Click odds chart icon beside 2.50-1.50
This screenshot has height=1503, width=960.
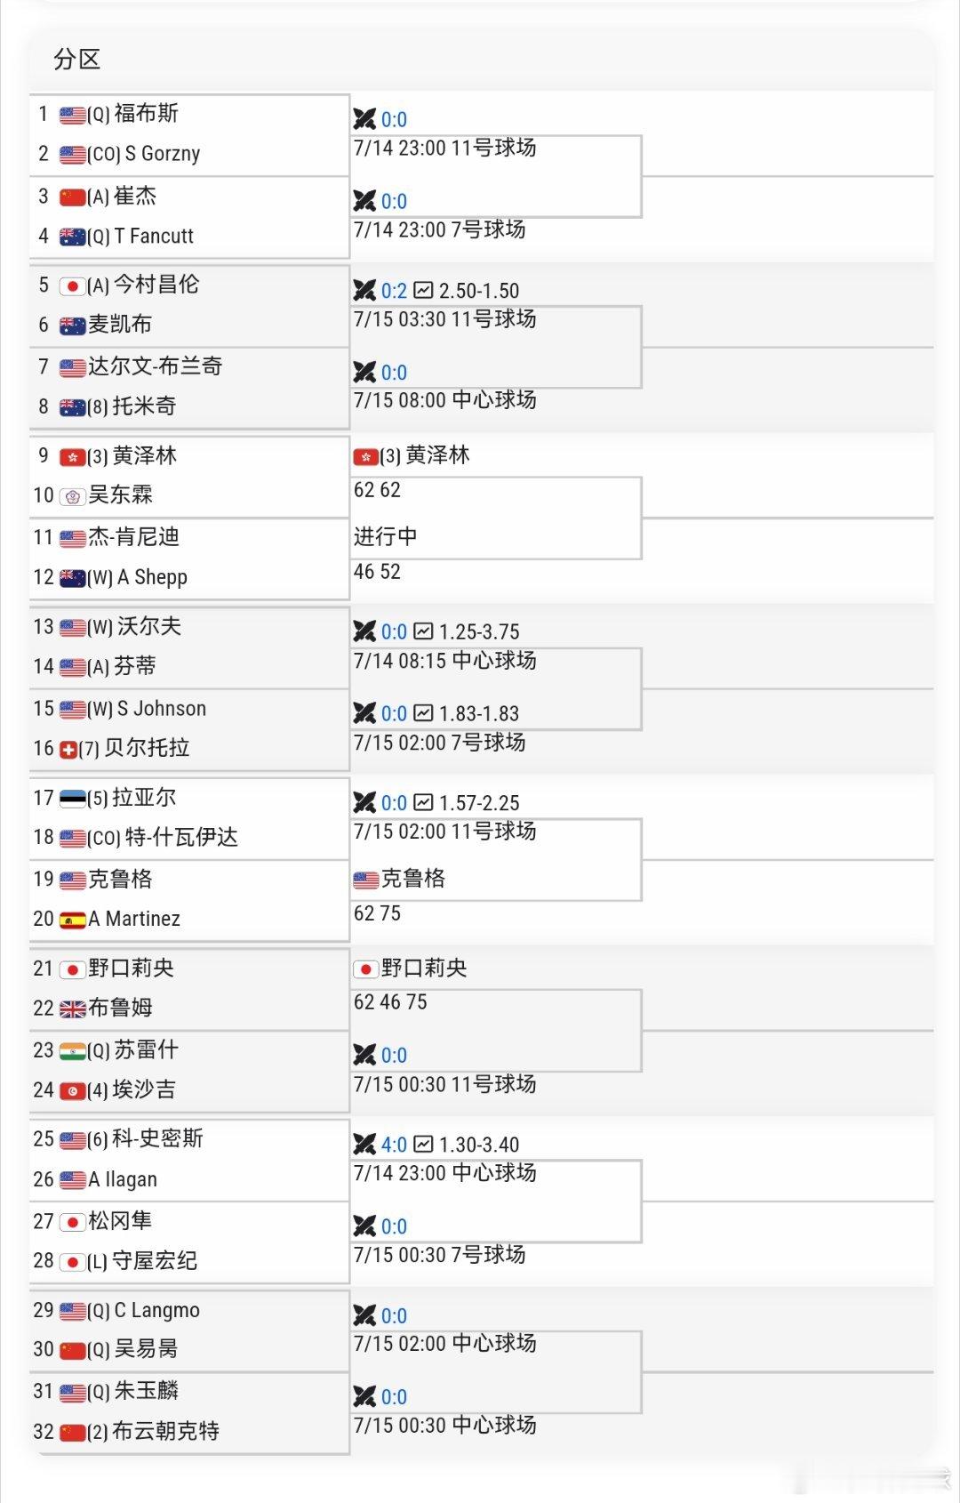click(424, 290)
